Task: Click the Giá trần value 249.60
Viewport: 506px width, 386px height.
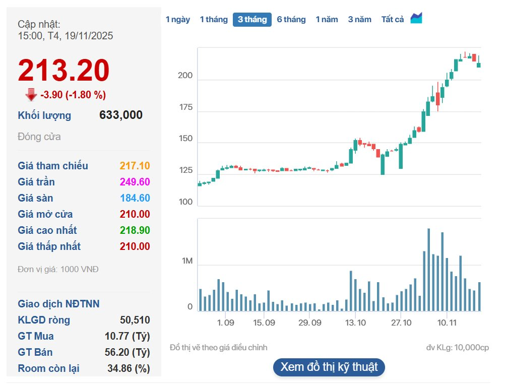Action: pos(135,182)
